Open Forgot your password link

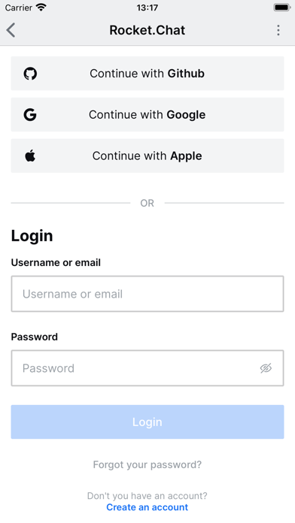(147, 464)
